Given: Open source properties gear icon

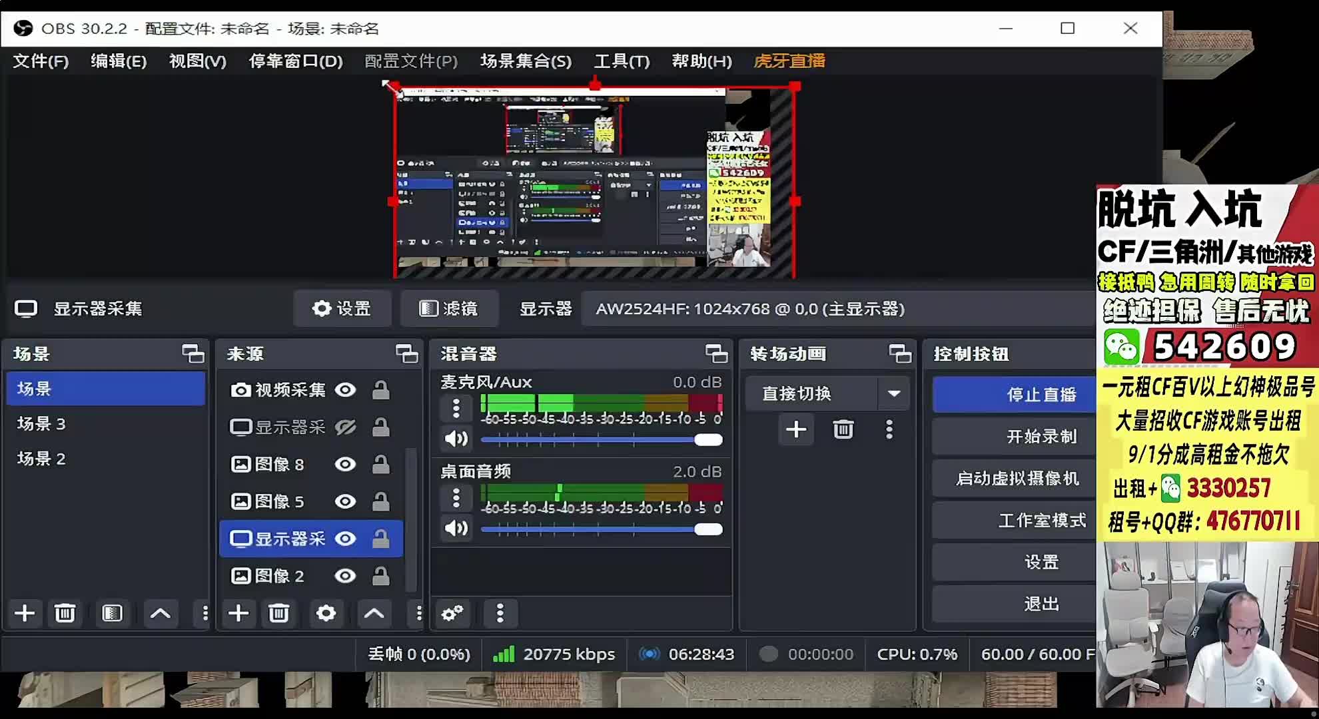Looking at the screenshot, I should (x=326, y=613).
